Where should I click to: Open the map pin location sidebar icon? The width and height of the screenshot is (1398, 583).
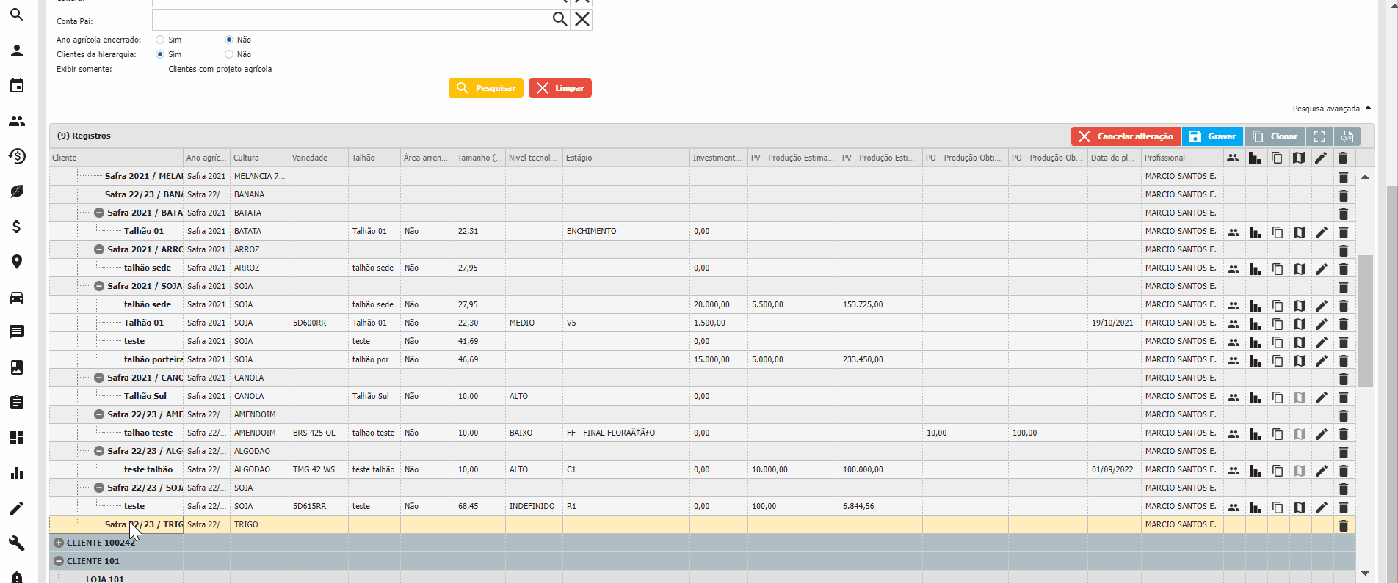tap(17, 262)
